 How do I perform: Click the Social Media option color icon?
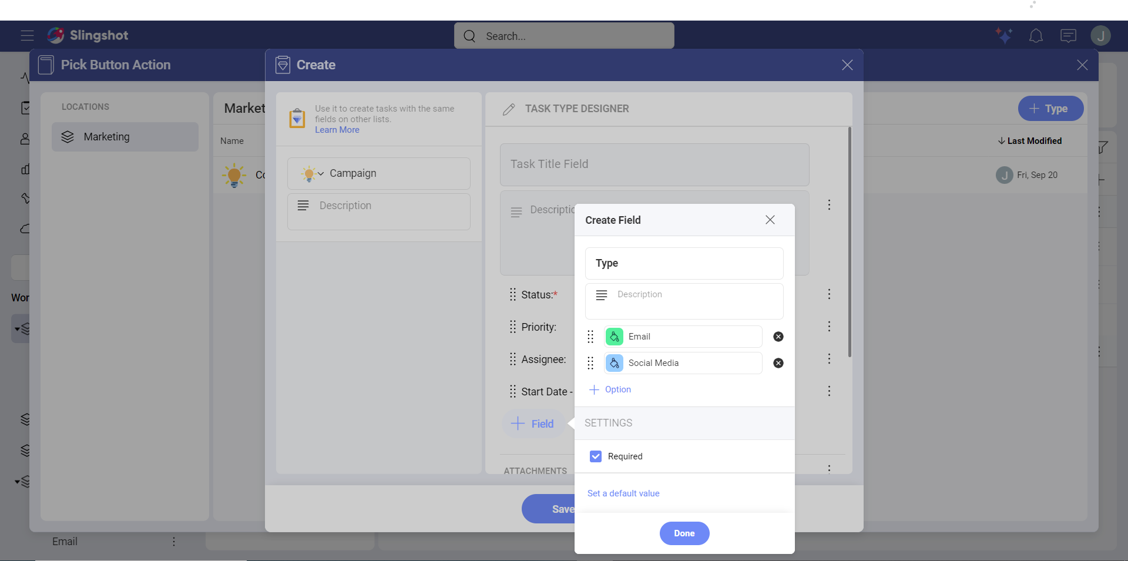615,363
